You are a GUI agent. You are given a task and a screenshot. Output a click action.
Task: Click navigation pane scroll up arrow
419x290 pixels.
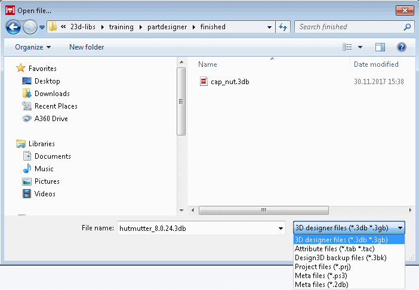click(181, 62)
